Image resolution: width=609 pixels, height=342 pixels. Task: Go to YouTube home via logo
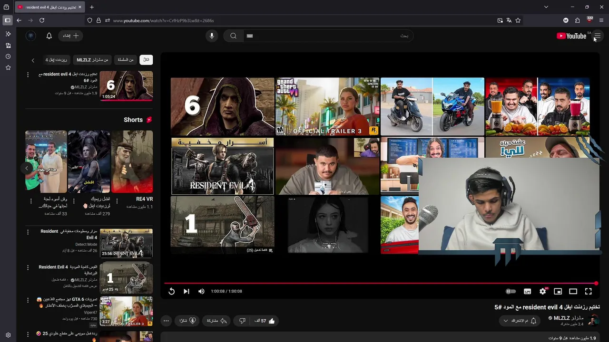pos(571,36)
